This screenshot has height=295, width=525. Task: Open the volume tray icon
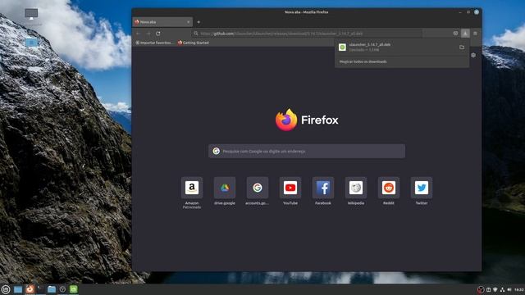509,289
